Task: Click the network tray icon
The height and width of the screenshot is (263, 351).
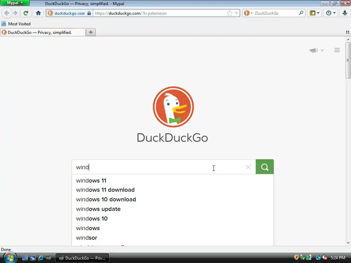Action: [318, 258]
